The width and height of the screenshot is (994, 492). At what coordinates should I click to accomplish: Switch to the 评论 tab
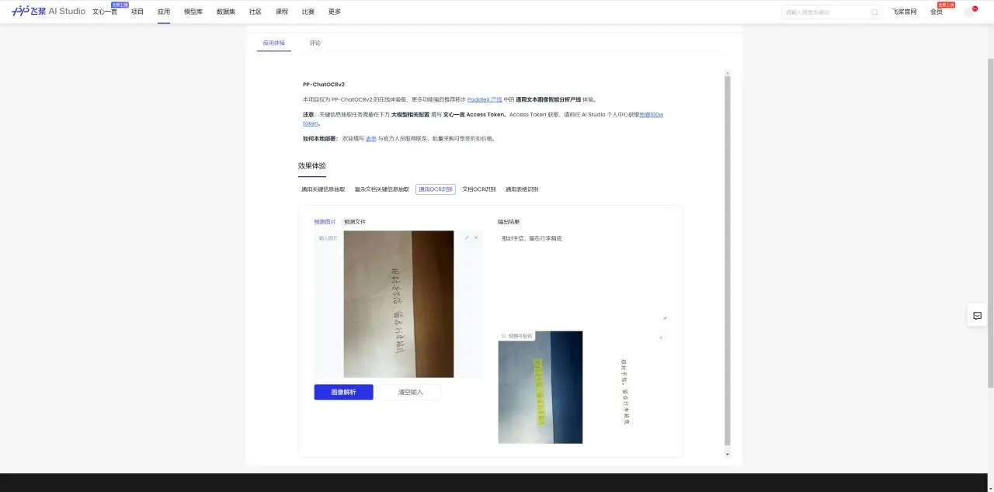point(315,43)
